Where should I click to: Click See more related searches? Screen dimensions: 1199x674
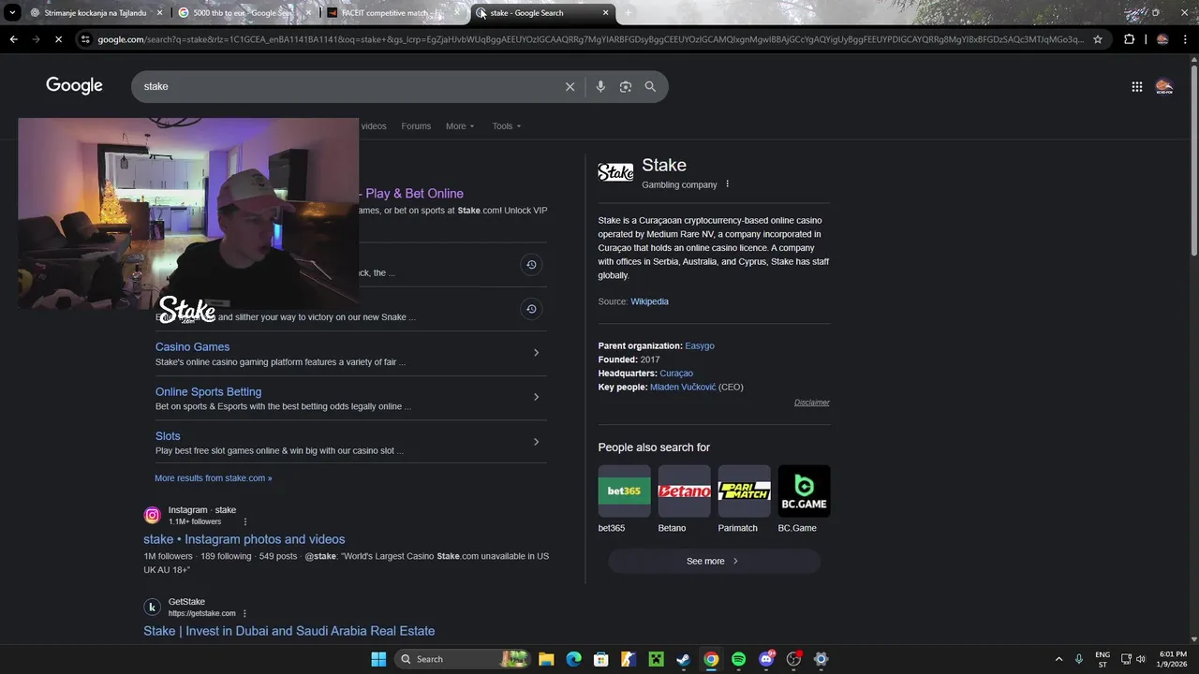(x=714, y=561)
